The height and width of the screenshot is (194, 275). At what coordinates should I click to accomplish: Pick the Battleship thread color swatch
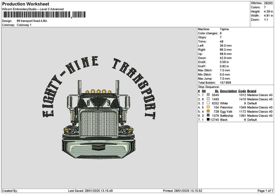click(x=208, y=115)
